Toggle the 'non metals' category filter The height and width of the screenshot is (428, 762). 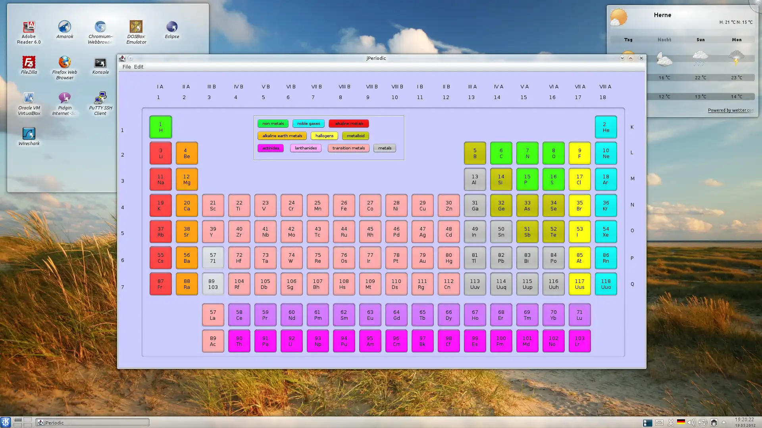[x=273, y=123]
